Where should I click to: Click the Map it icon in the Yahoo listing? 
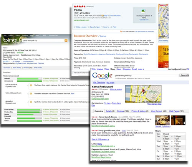103,16
